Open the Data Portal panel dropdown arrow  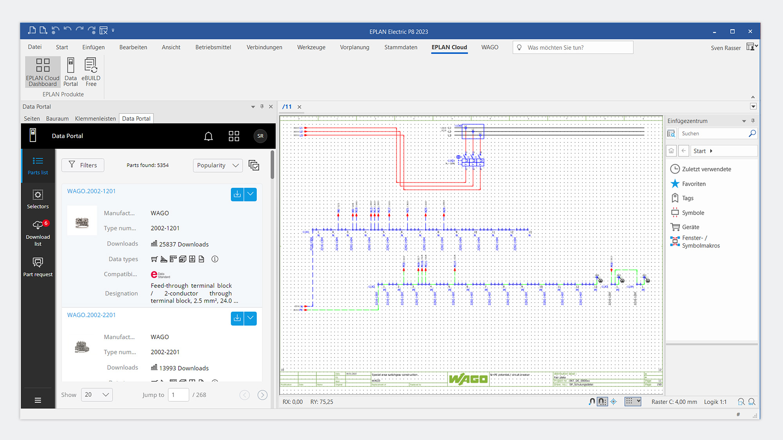[x=253, y=107]
